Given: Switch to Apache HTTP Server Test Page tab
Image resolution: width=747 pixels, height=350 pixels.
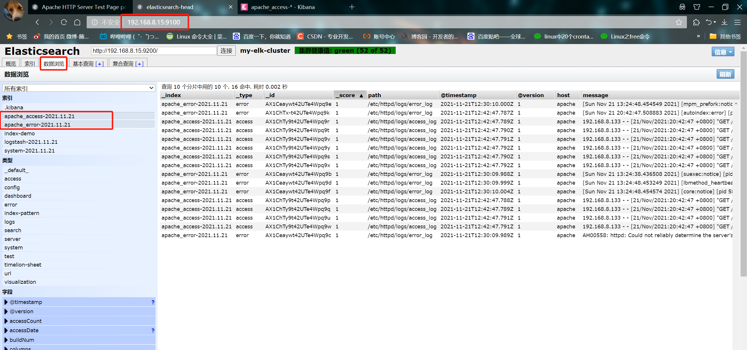Looking at the screenshot, I should click(x=80, y=7).
